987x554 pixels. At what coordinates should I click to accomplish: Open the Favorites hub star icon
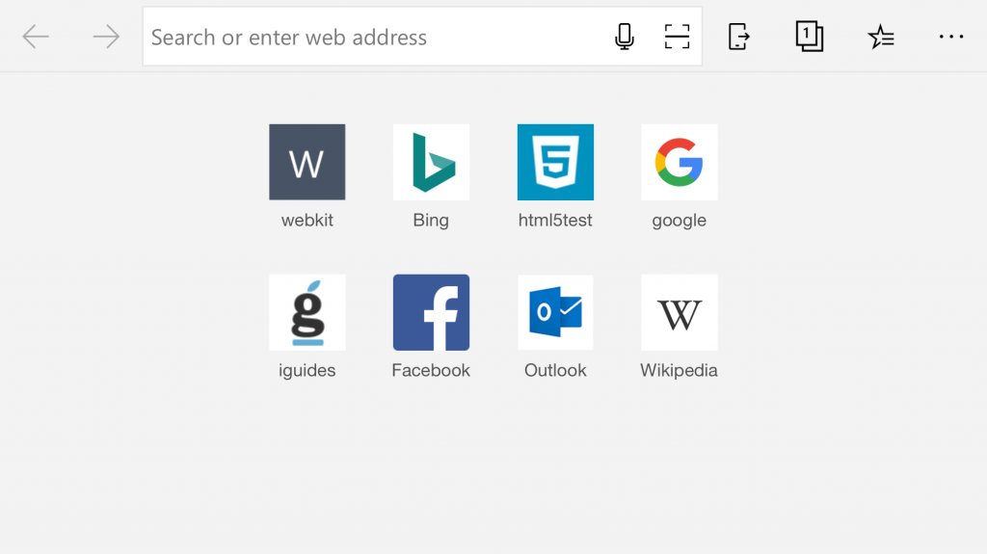[x=881, y=37]
